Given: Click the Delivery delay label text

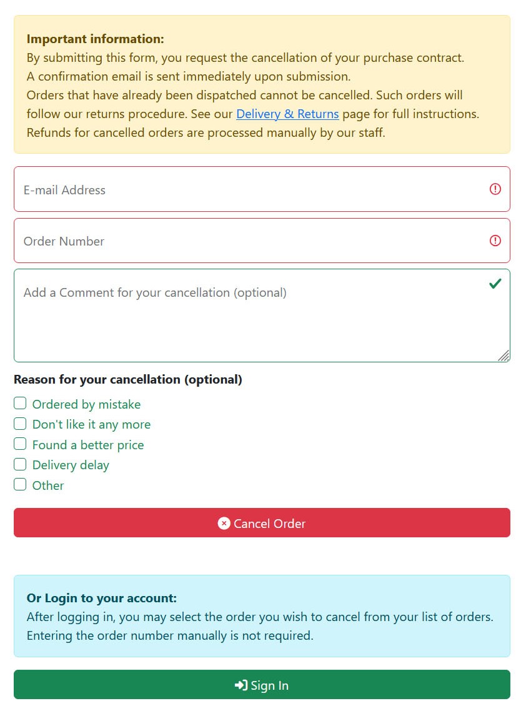Looking at the screenshot, I should (71, 465).
